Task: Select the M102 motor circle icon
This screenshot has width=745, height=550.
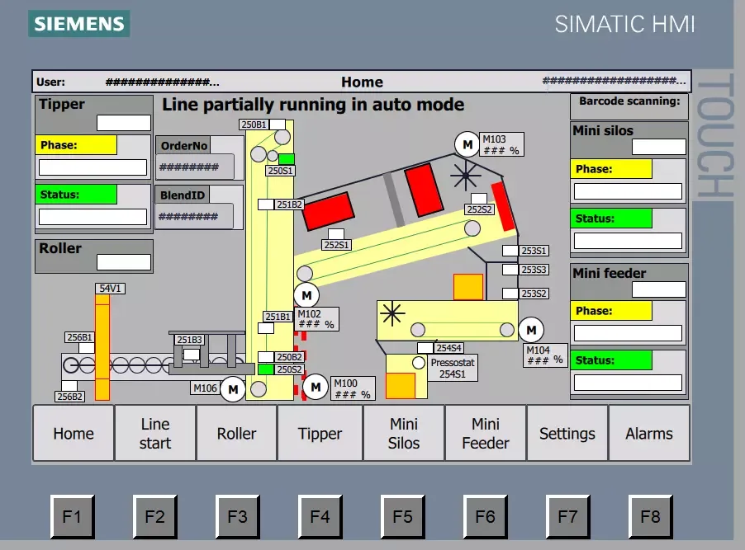Action: click(x=306, y=294)
